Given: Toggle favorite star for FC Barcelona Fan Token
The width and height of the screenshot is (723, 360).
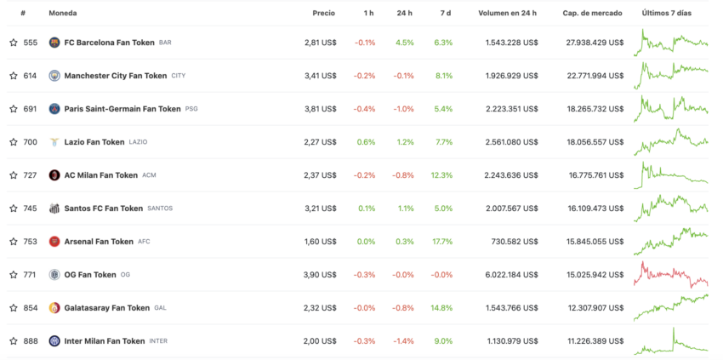Looking at the screenshot, I should coord(14,43).
